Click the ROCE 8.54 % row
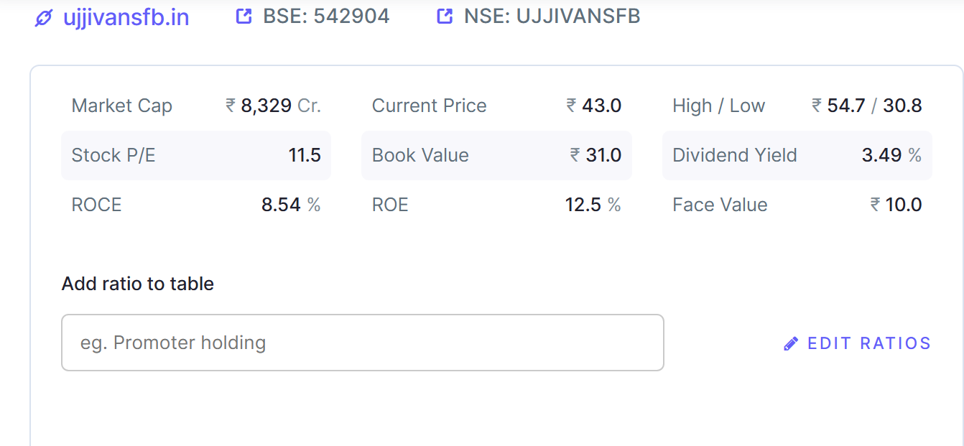The width and height of the screenshot is (964, 446). tap(196, 205)
